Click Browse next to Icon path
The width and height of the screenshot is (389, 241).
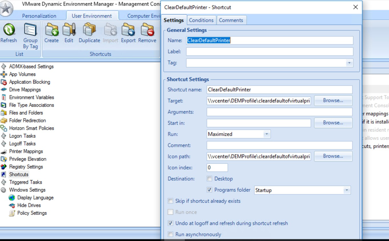(x=333, y=156)
